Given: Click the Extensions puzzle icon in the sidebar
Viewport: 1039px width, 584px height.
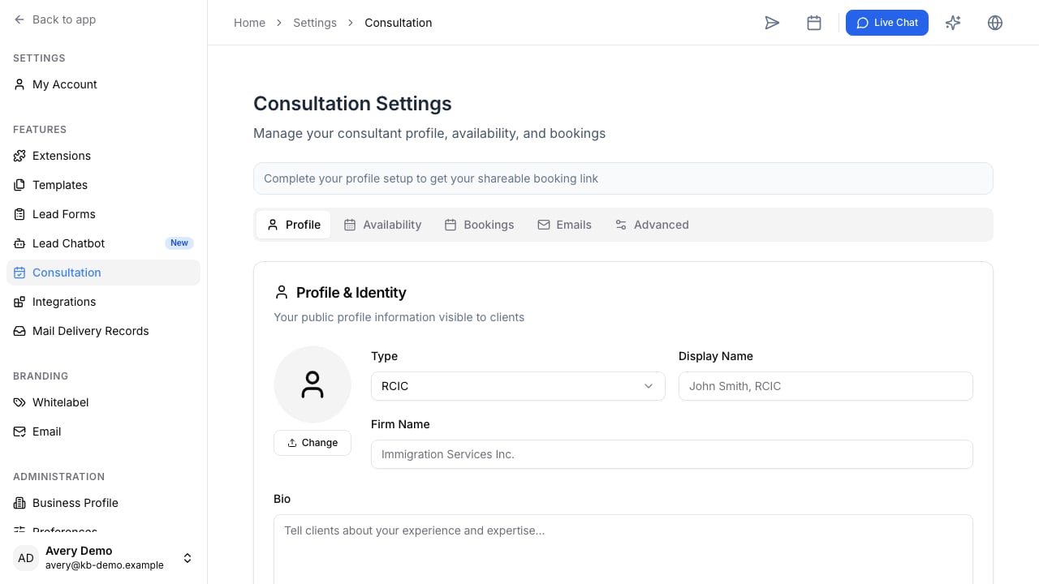Looking at the screenshot, I should click(x=19, y=156).
